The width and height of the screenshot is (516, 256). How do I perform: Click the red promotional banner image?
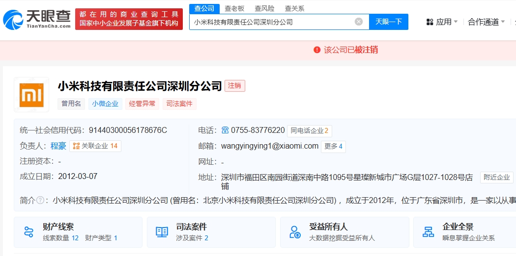pyautogui.click(x=129, y=19)
